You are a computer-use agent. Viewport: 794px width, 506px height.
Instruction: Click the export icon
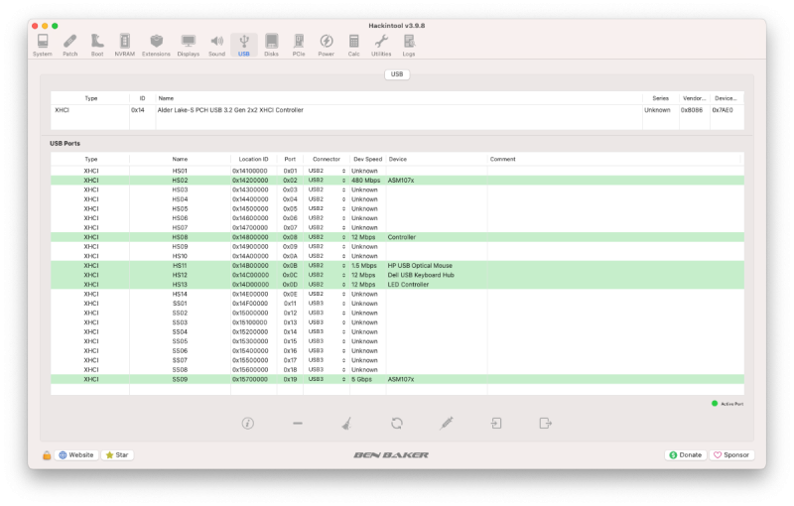pos(545,423)
